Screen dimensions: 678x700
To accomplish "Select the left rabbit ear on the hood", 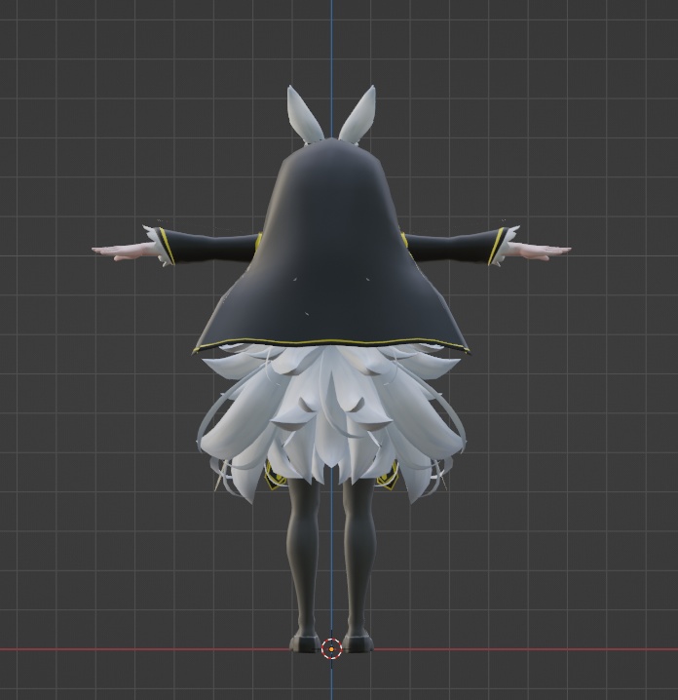I will pyautogui.click(x=305, y=114).
